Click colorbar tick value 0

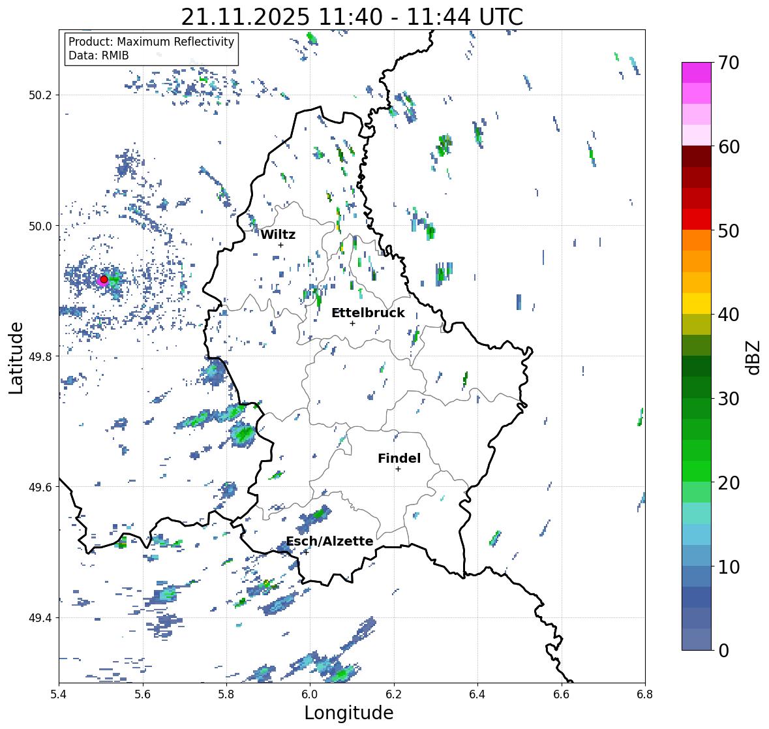723,651
